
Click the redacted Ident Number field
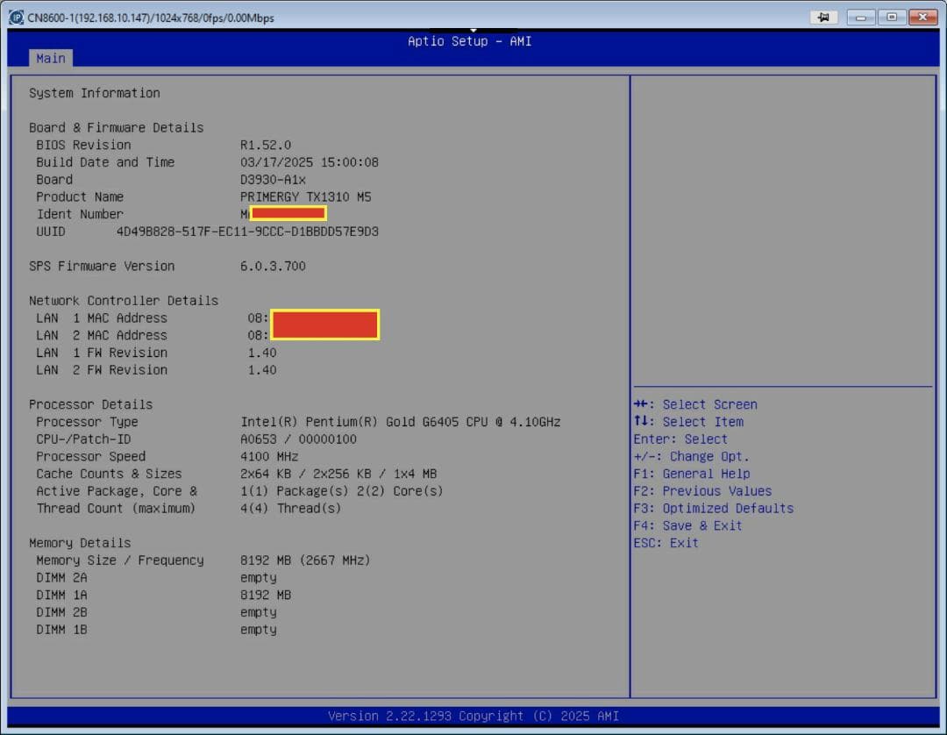pos(289,213)
